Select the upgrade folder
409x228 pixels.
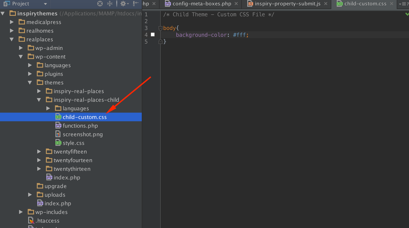pos(55,186)
